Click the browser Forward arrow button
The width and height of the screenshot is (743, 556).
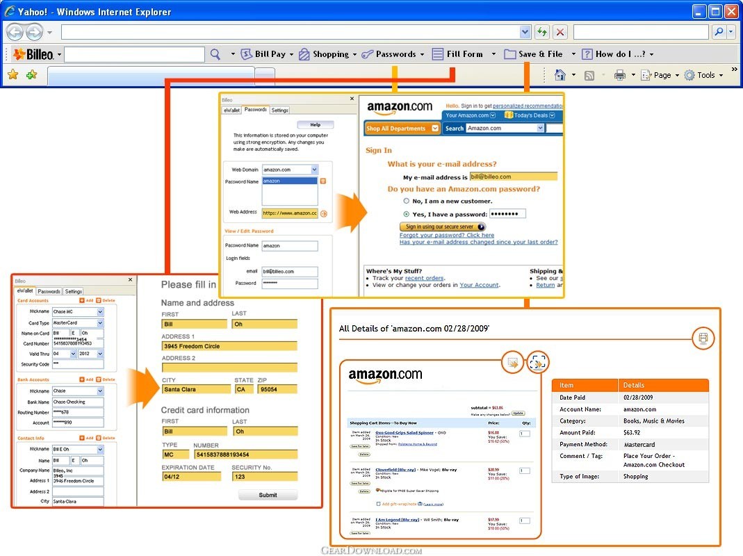pos(34,32)
